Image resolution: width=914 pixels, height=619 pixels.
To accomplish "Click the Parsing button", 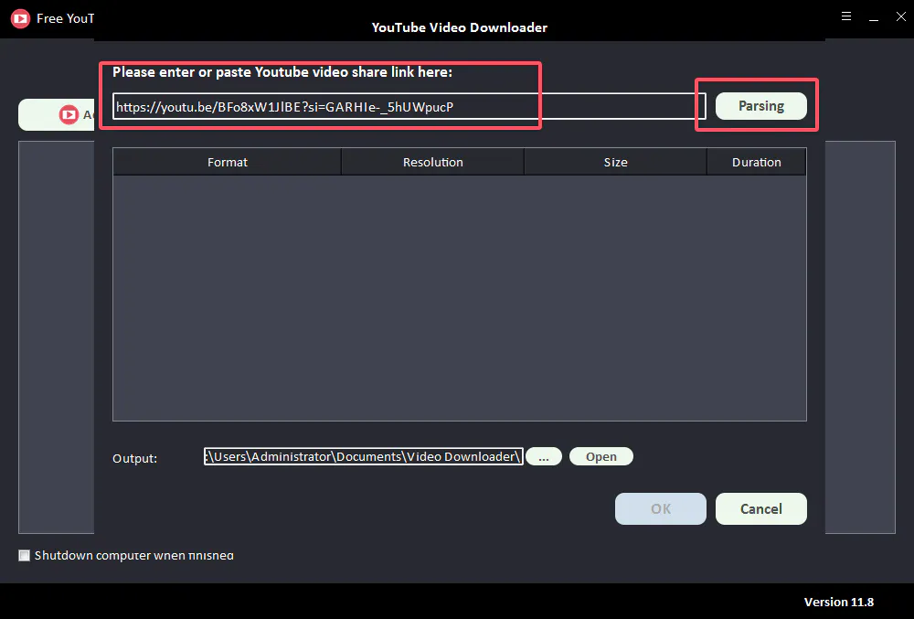I will click(760, 106).
